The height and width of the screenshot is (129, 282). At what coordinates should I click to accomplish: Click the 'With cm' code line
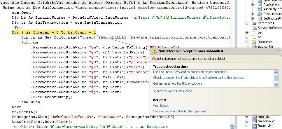coord(30,42)
